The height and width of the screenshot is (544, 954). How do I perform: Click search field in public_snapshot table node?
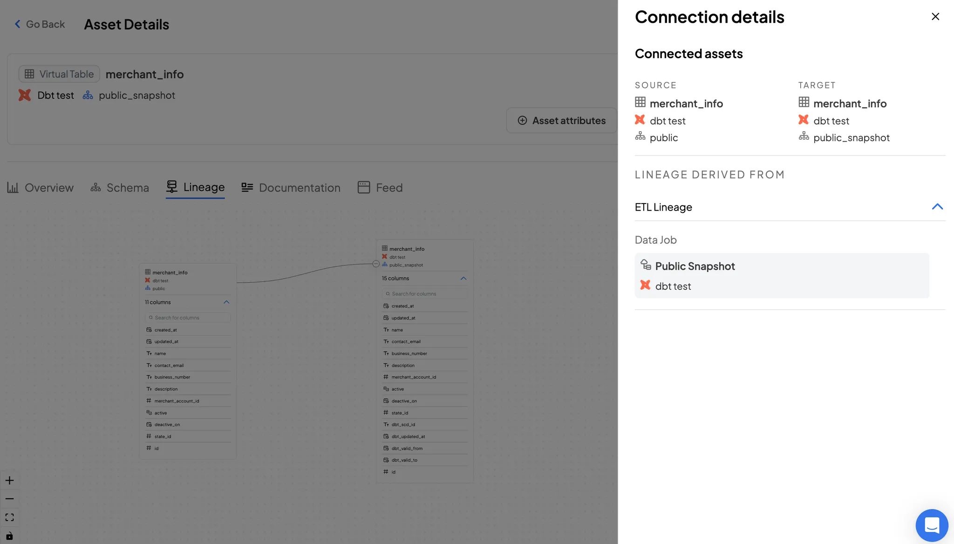[425, 294]
